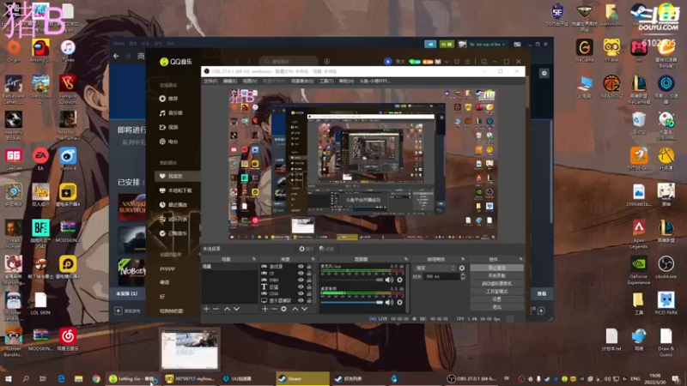
Task: Open source properties gear under sources list
Action: click(x=283, y=309)
